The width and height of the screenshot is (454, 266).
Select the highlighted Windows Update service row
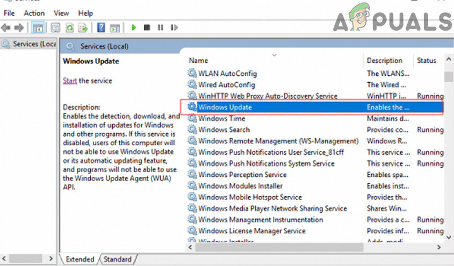315,107
